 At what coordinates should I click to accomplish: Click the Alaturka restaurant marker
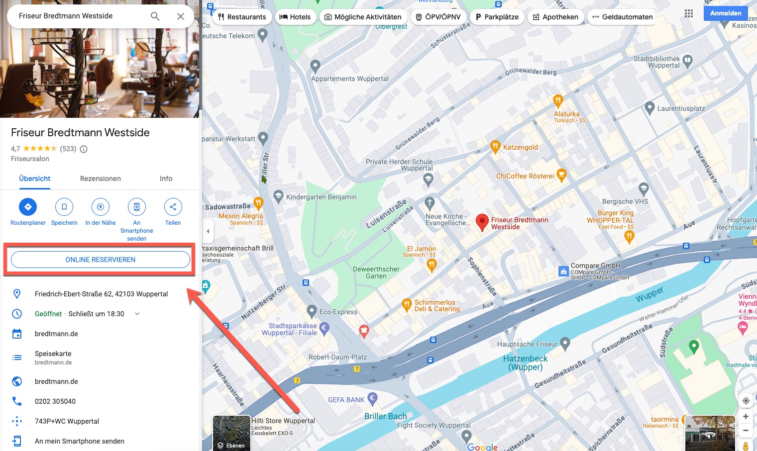click(x=558, y=101)
